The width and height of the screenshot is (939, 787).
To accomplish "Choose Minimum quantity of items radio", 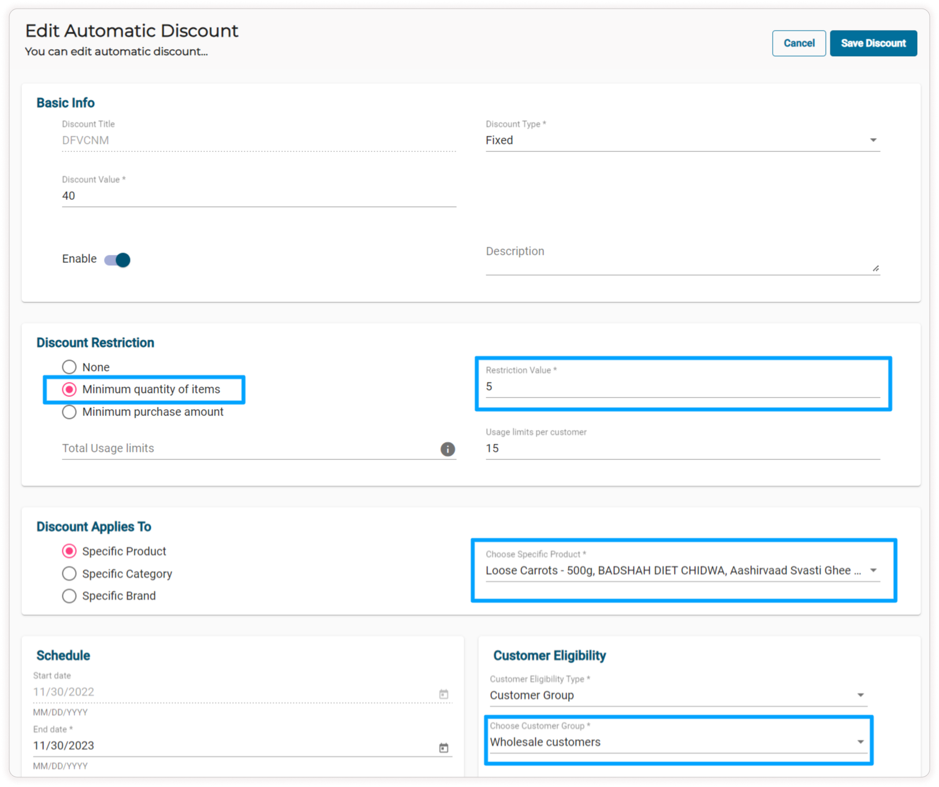I will 69,389.
